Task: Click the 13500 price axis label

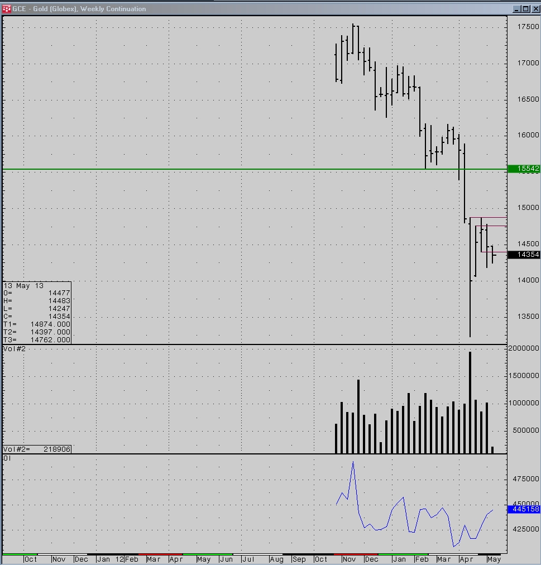Action: [528, 317]
